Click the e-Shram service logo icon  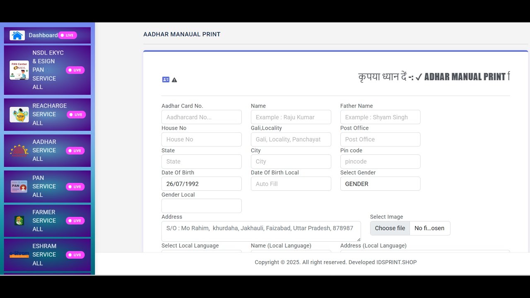[19, 255]
